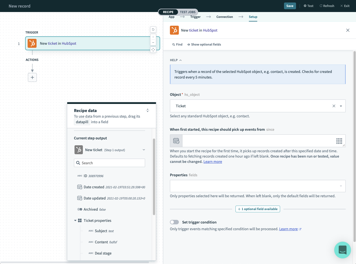Select the Setup step tab
The width and height of the screenshot is (356, 264).
[x=253, y=17]
